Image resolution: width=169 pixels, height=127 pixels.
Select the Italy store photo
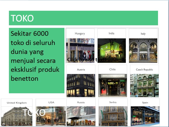click(x=143, y=51)
